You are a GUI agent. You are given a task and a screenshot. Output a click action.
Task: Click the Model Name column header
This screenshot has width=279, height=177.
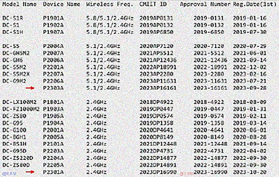click(x=19, y=5)
